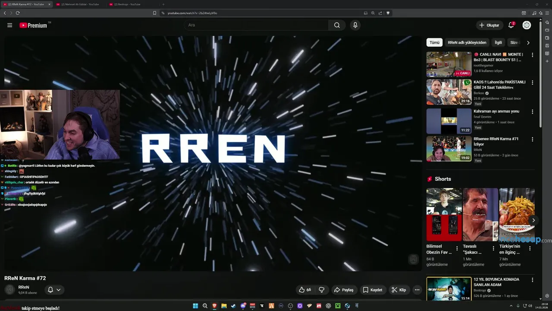Screen dimensions: 552x311
Task: Open KAOS Lahore video thumbnail
Action: click(x=449, y=92)
